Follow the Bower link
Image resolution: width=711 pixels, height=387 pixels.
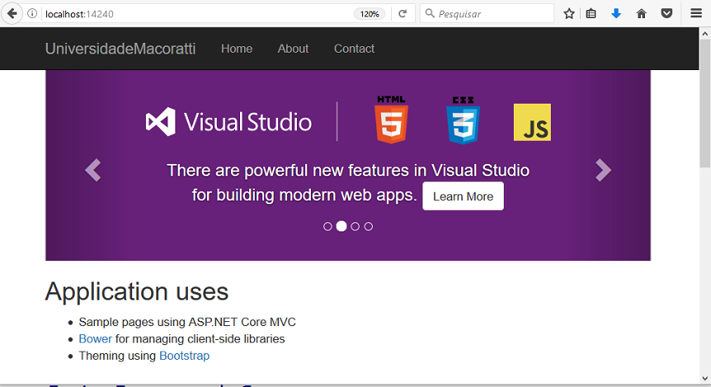95,338
